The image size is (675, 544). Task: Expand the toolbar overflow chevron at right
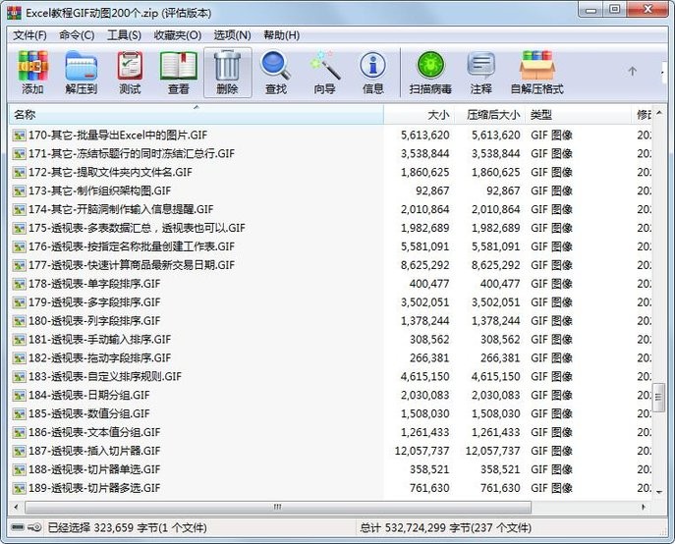click(x=662, y=73)
